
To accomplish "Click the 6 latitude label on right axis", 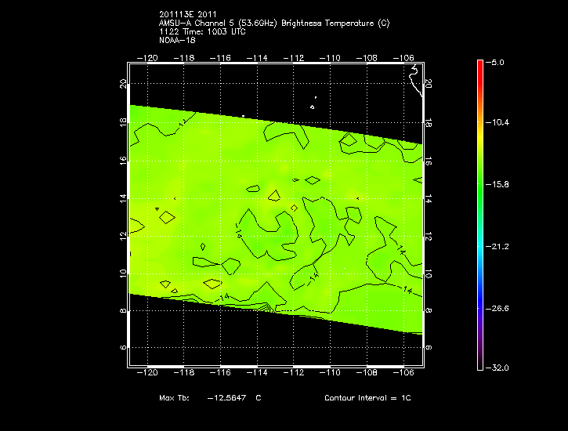I will point(429,347).
